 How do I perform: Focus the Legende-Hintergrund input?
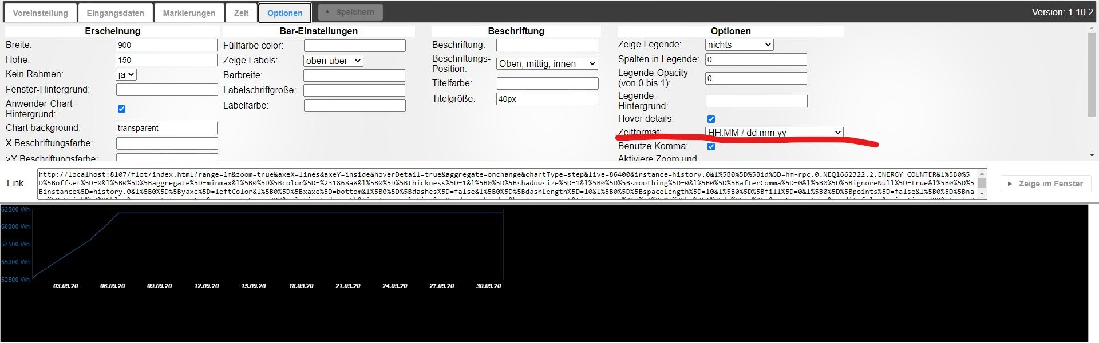[x=756, y=101]
